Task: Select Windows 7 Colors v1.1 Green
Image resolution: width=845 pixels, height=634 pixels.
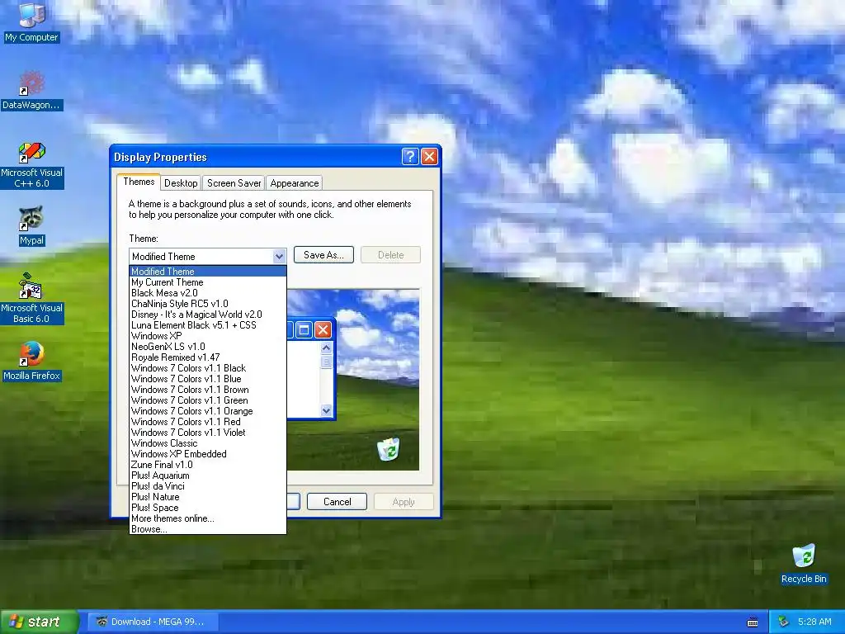Action: pyautogui.click(x=207, y=400)
